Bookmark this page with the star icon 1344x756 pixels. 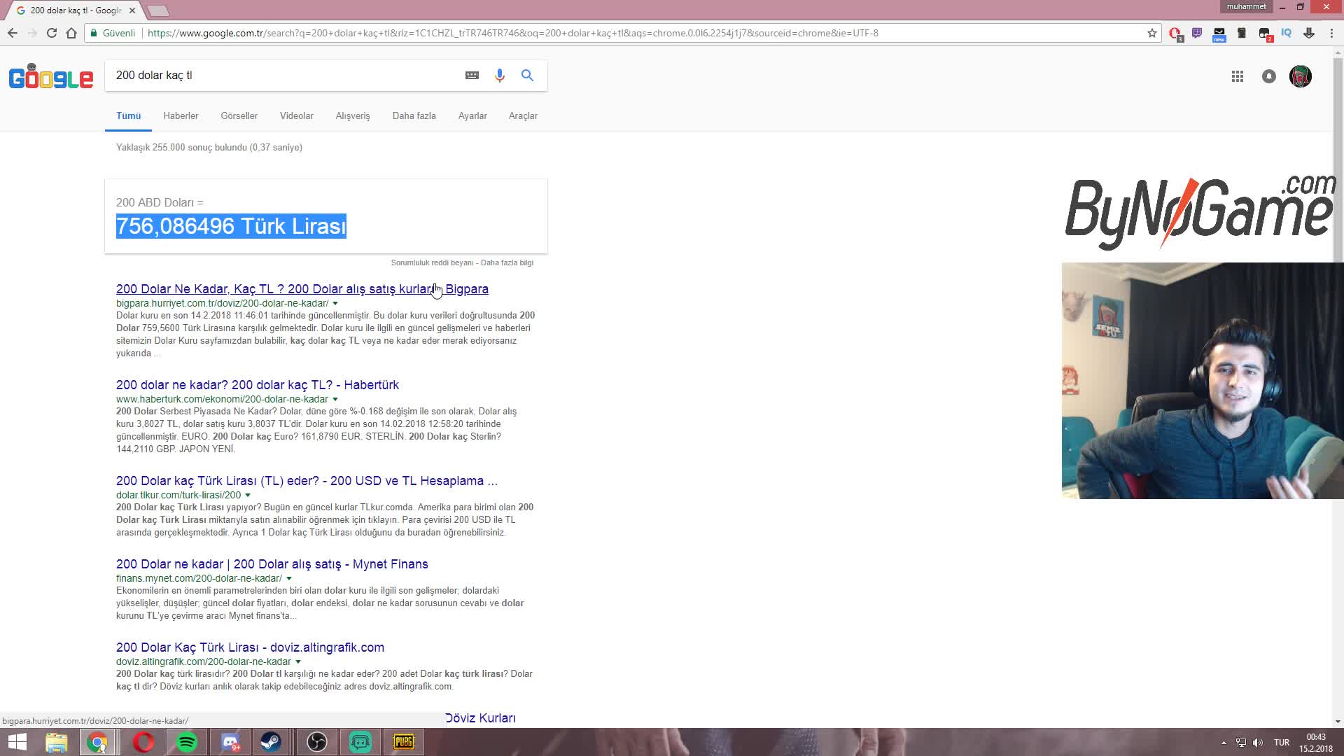click(x=1151, y=33)
